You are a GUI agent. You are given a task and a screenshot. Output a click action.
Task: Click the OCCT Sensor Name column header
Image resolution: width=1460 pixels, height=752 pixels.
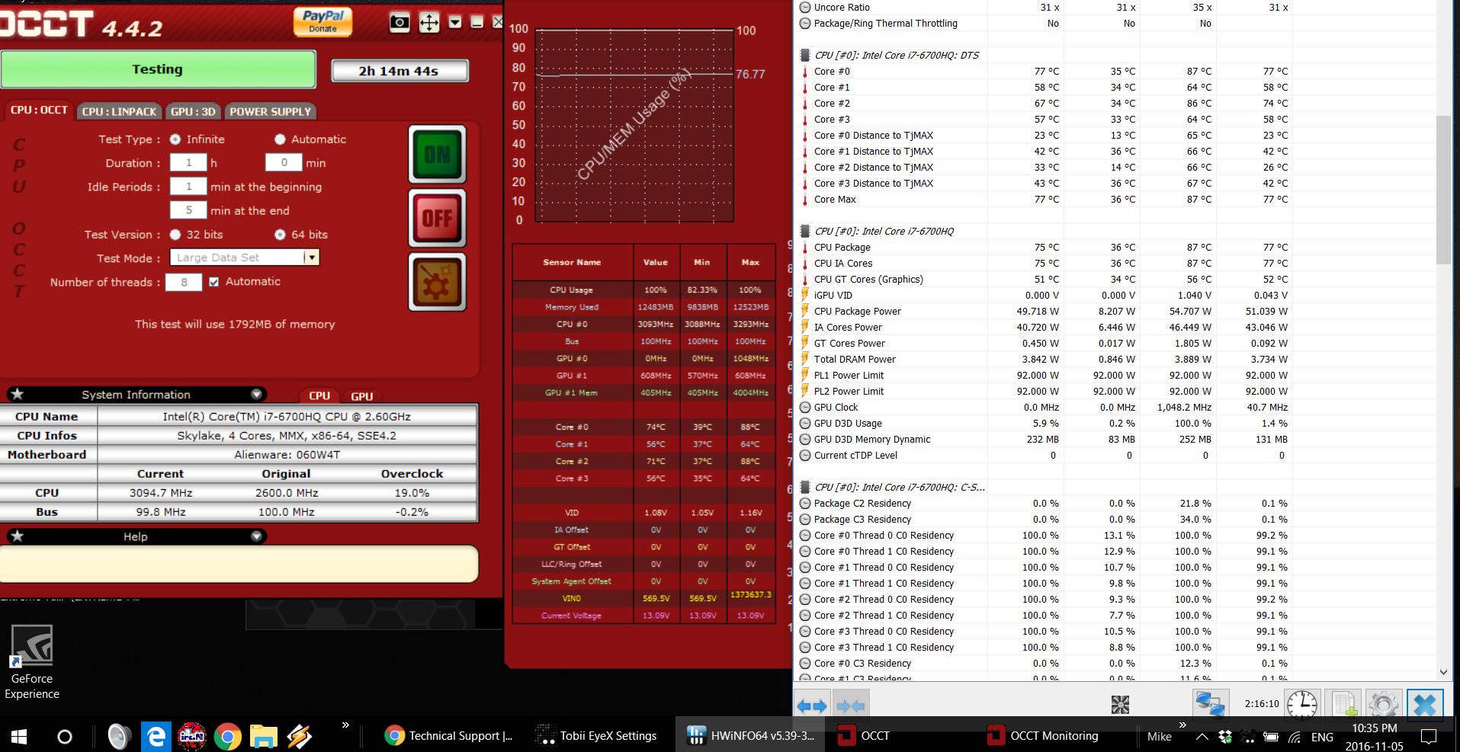pos(573,262)
